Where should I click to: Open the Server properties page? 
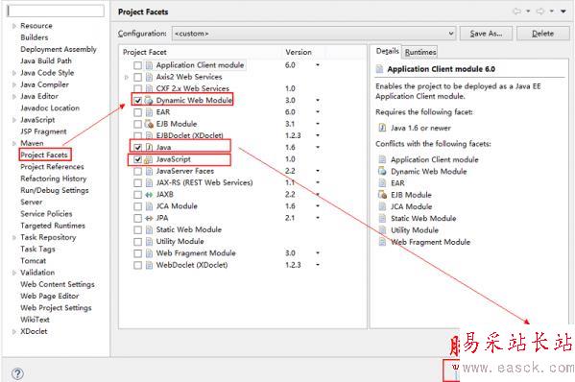[31, 202]
